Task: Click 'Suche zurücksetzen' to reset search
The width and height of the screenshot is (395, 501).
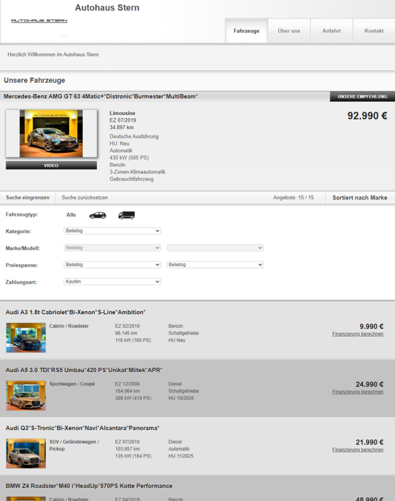Action: 85,198
